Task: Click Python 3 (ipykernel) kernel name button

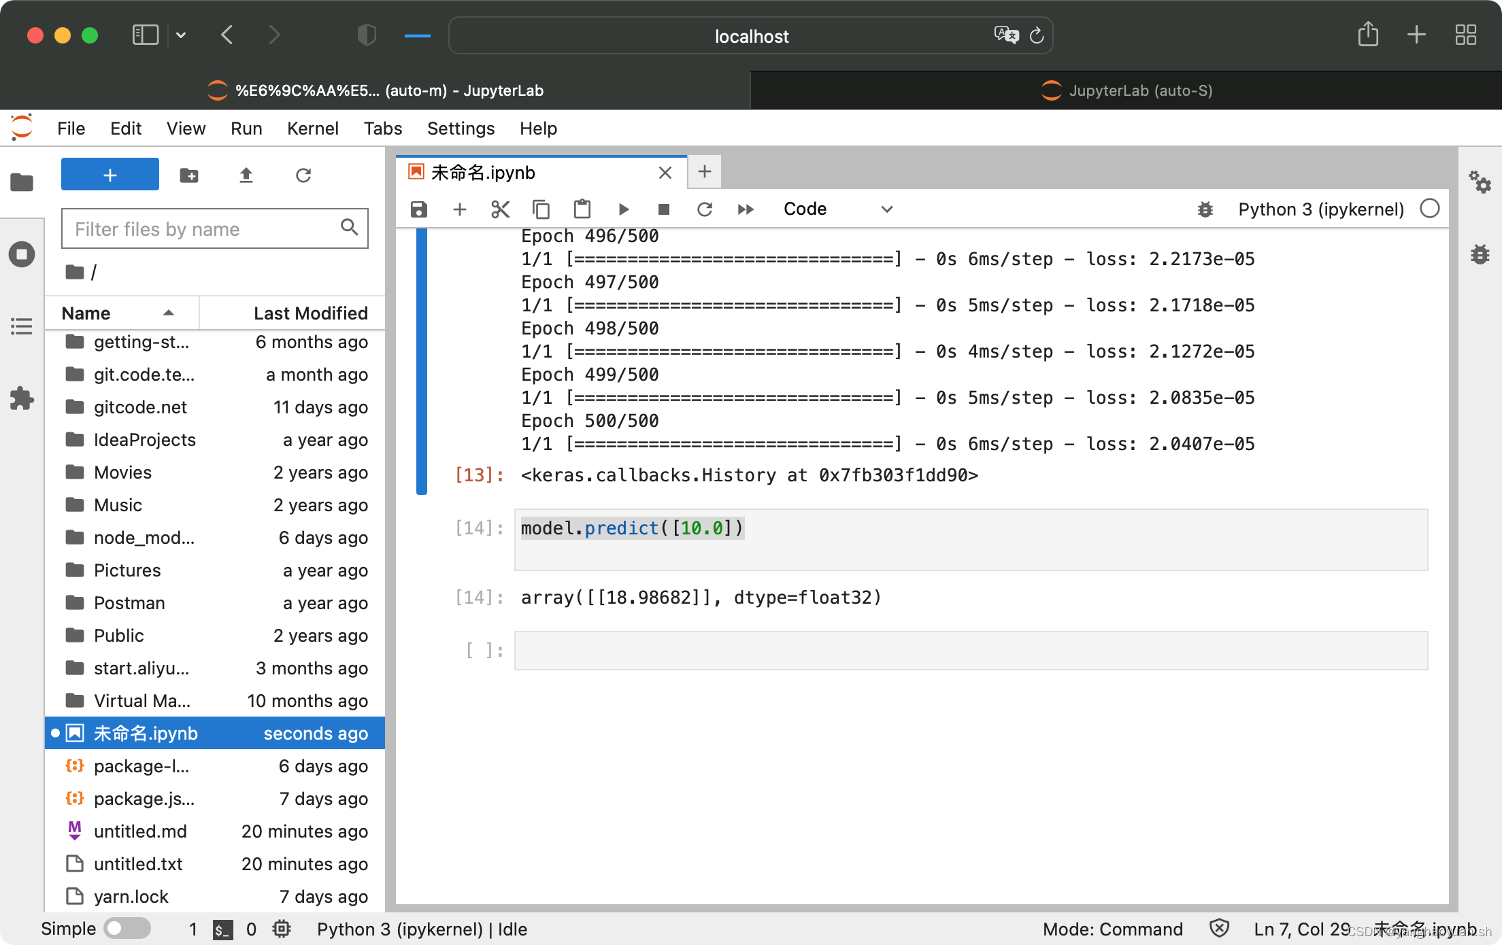Action: [x=1321, y=209]
